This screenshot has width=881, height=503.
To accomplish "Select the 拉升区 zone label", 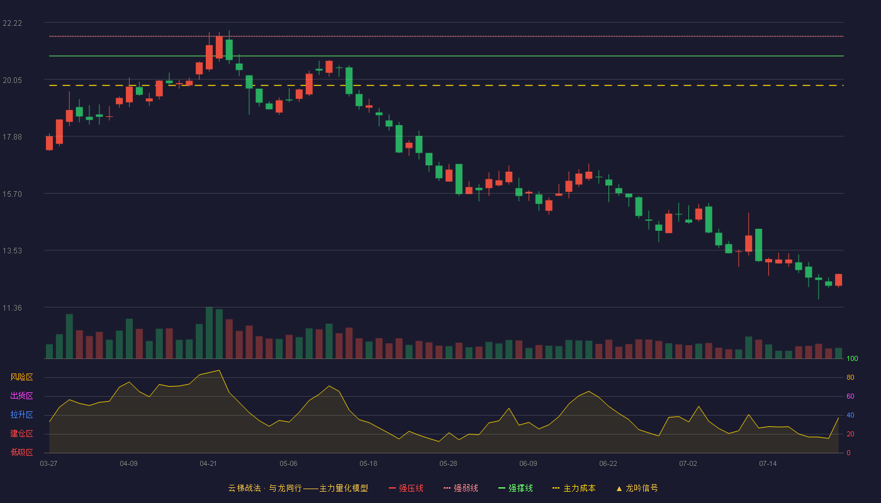I will click(21, 415).
